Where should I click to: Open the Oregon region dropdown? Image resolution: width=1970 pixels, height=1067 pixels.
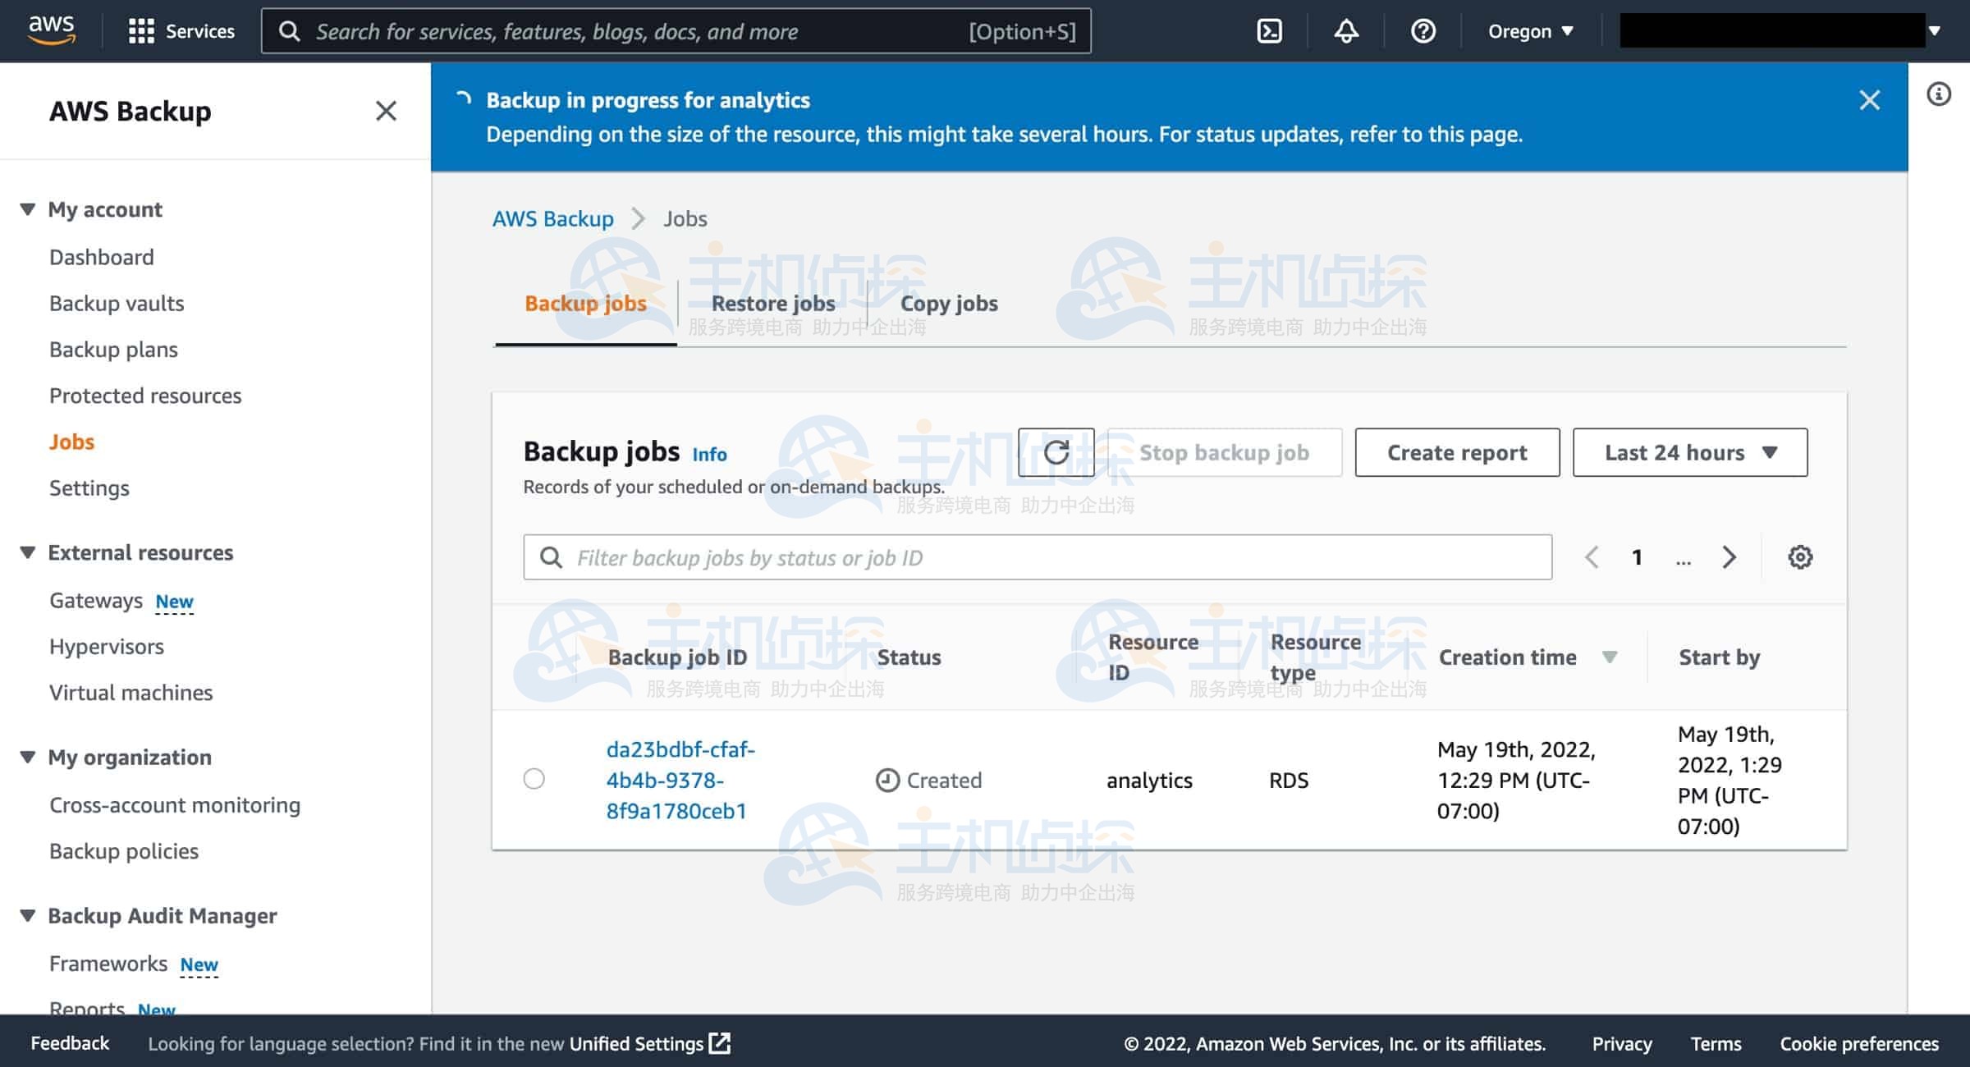(1530, 31)
